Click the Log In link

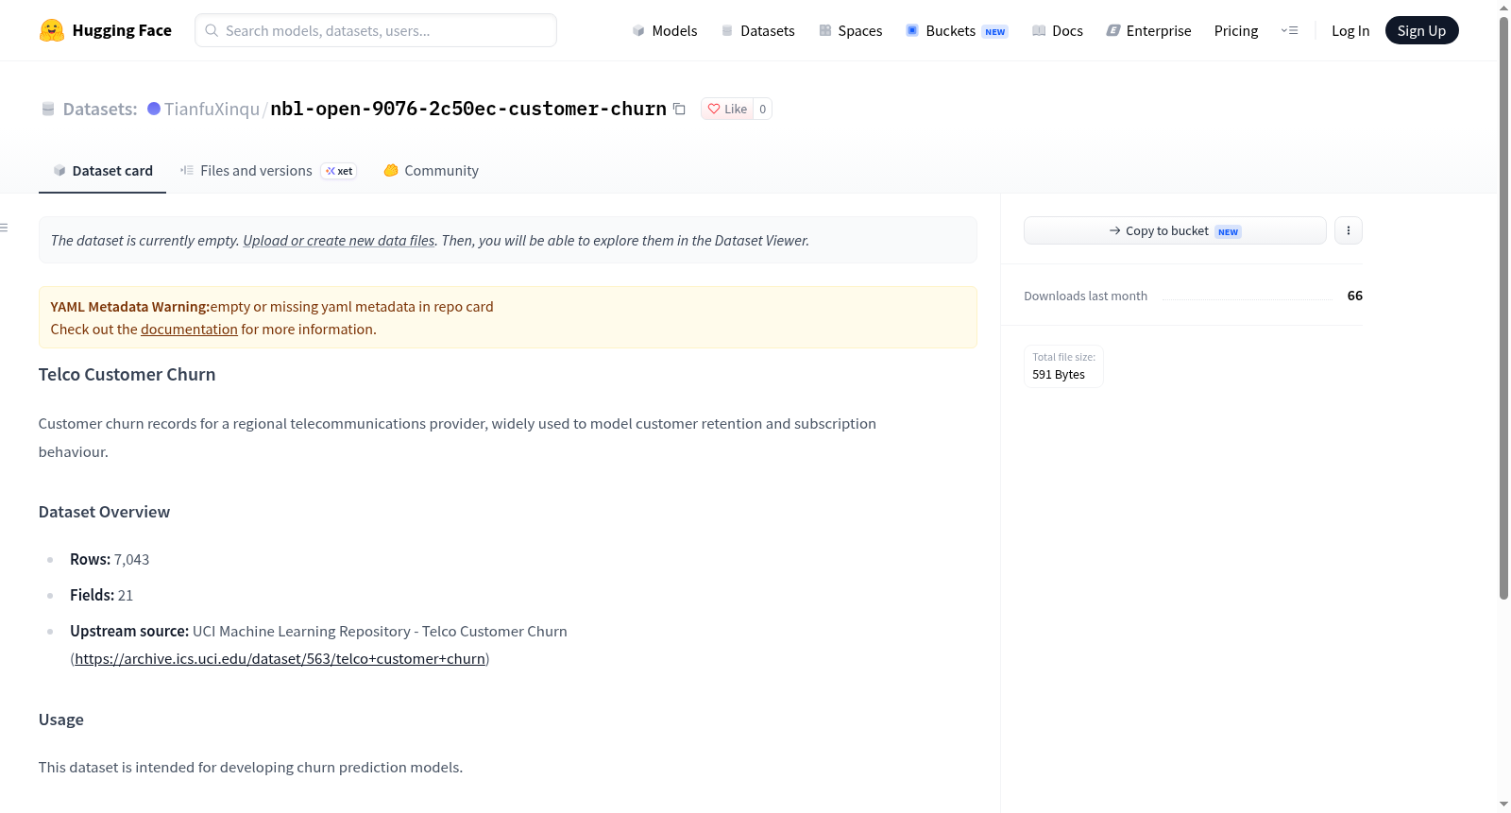click(1350, 30)
